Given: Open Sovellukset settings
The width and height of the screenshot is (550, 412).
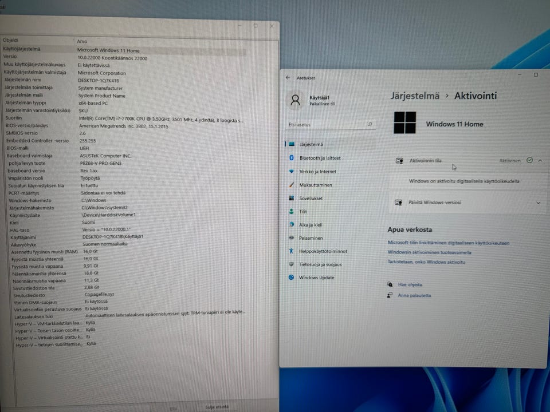Looking at the screenshot, I should 331,198.
